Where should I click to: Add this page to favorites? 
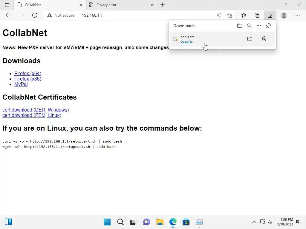[230, 15]
